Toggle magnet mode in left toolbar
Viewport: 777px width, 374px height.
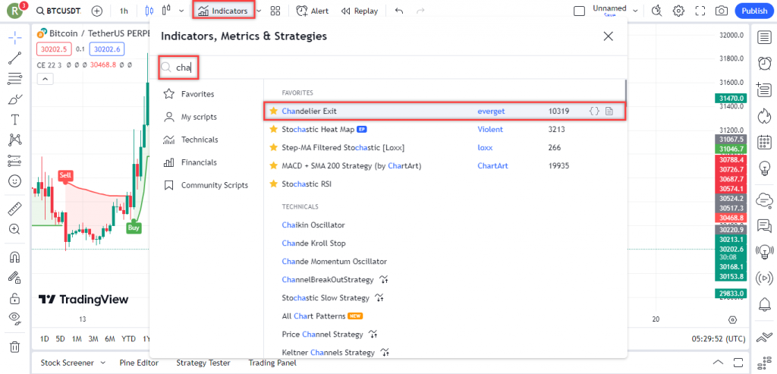coord(15,257)
